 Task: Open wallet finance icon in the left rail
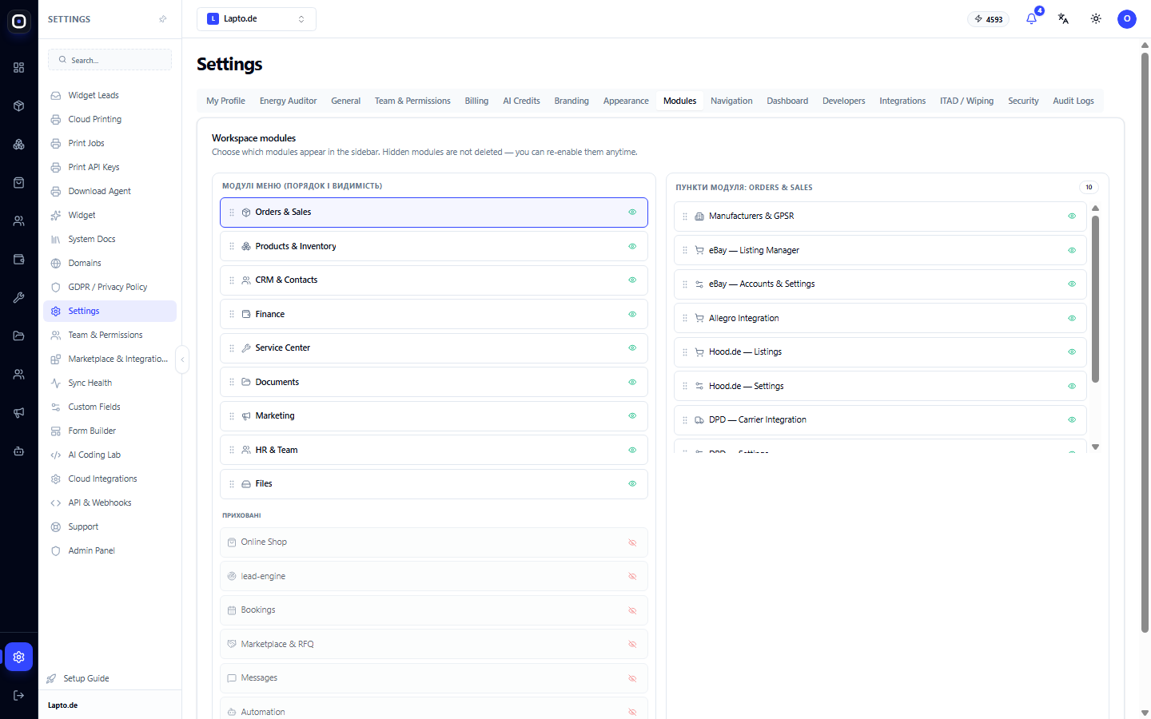(x=19, y=260)
